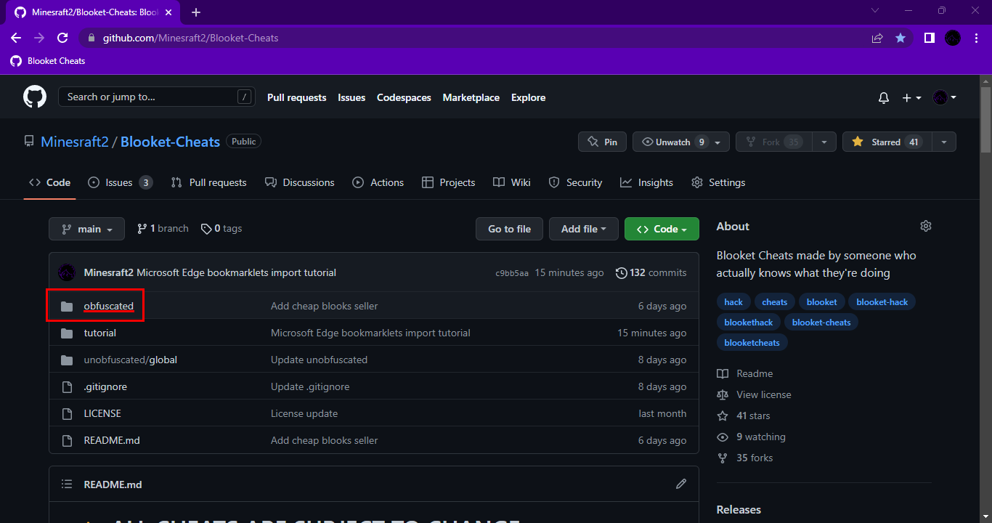The image size is (992, 523).
Task: Edit README with the pencil icon
Action: [680, 484]
